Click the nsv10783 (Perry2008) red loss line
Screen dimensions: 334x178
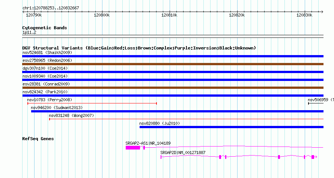[92, 103]
